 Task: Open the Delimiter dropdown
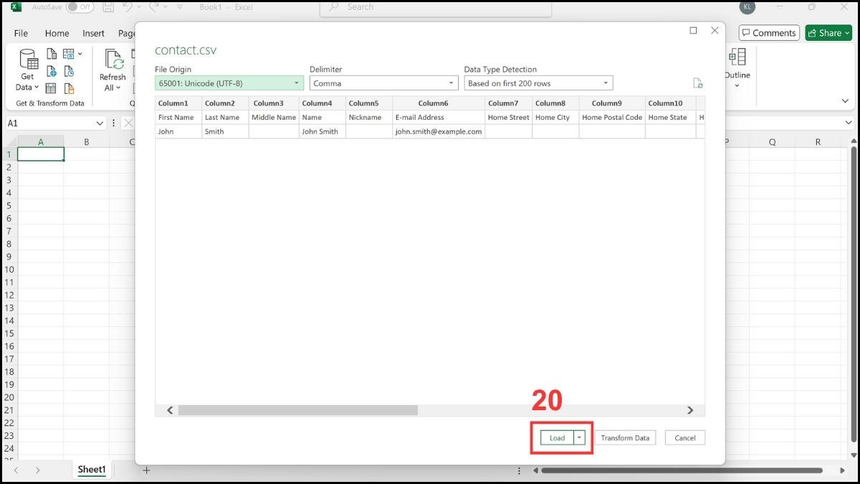point(449,82)
